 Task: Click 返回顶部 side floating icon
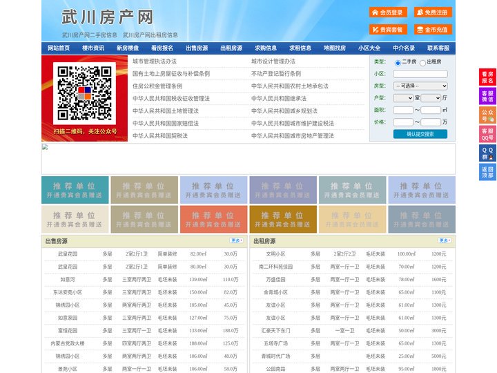[487, 172]
